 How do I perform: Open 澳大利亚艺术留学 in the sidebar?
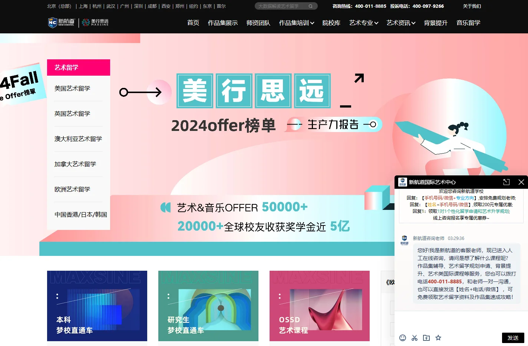(x=78, y=139)
